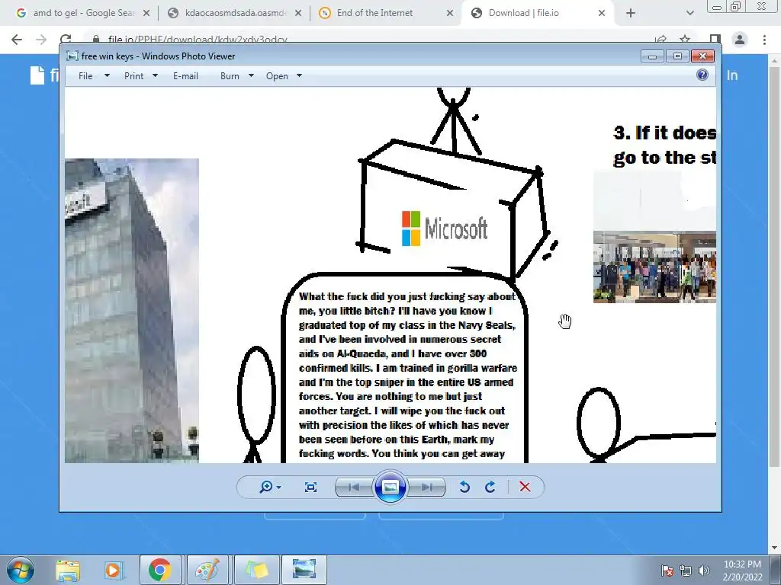Switch to the kdaocaosmdsada tab
This screenshot has width=781, height=585.
234,13
